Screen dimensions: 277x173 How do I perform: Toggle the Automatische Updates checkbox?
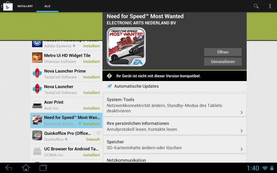[110, 86]
